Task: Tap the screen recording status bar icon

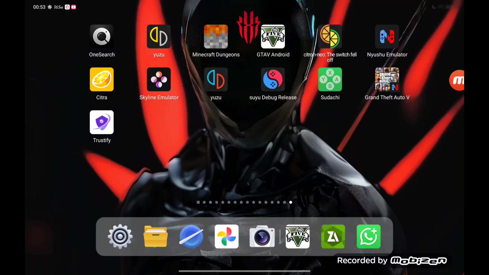Action: [x=67, y=7]
